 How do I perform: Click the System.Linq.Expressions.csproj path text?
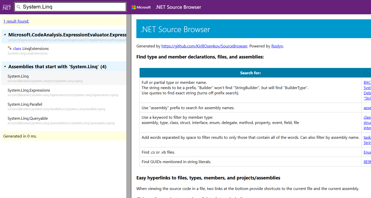pyautogui.click(x=63, y=95)
